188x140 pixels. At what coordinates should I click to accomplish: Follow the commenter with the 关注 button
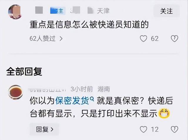coord(167,11)
